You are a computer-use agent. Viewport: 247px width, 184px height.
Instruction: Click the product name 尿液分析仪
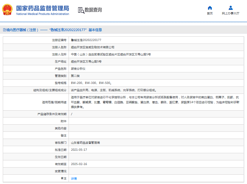point(78,69)
